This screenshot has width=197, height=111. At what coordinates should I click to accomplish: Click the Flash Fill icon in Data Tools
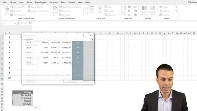point(129,7)
